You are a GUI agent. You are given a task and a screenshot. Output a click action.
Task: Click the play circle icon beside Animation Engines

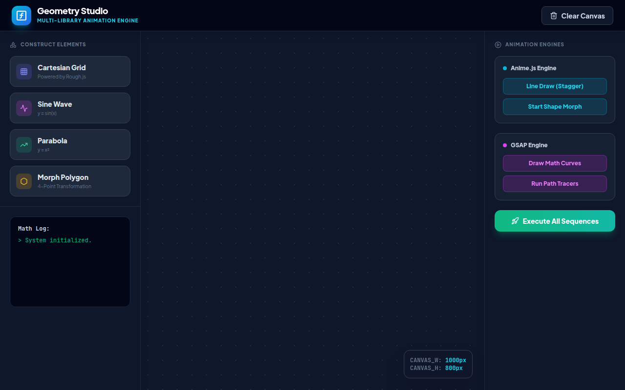(x=498, y=45)
